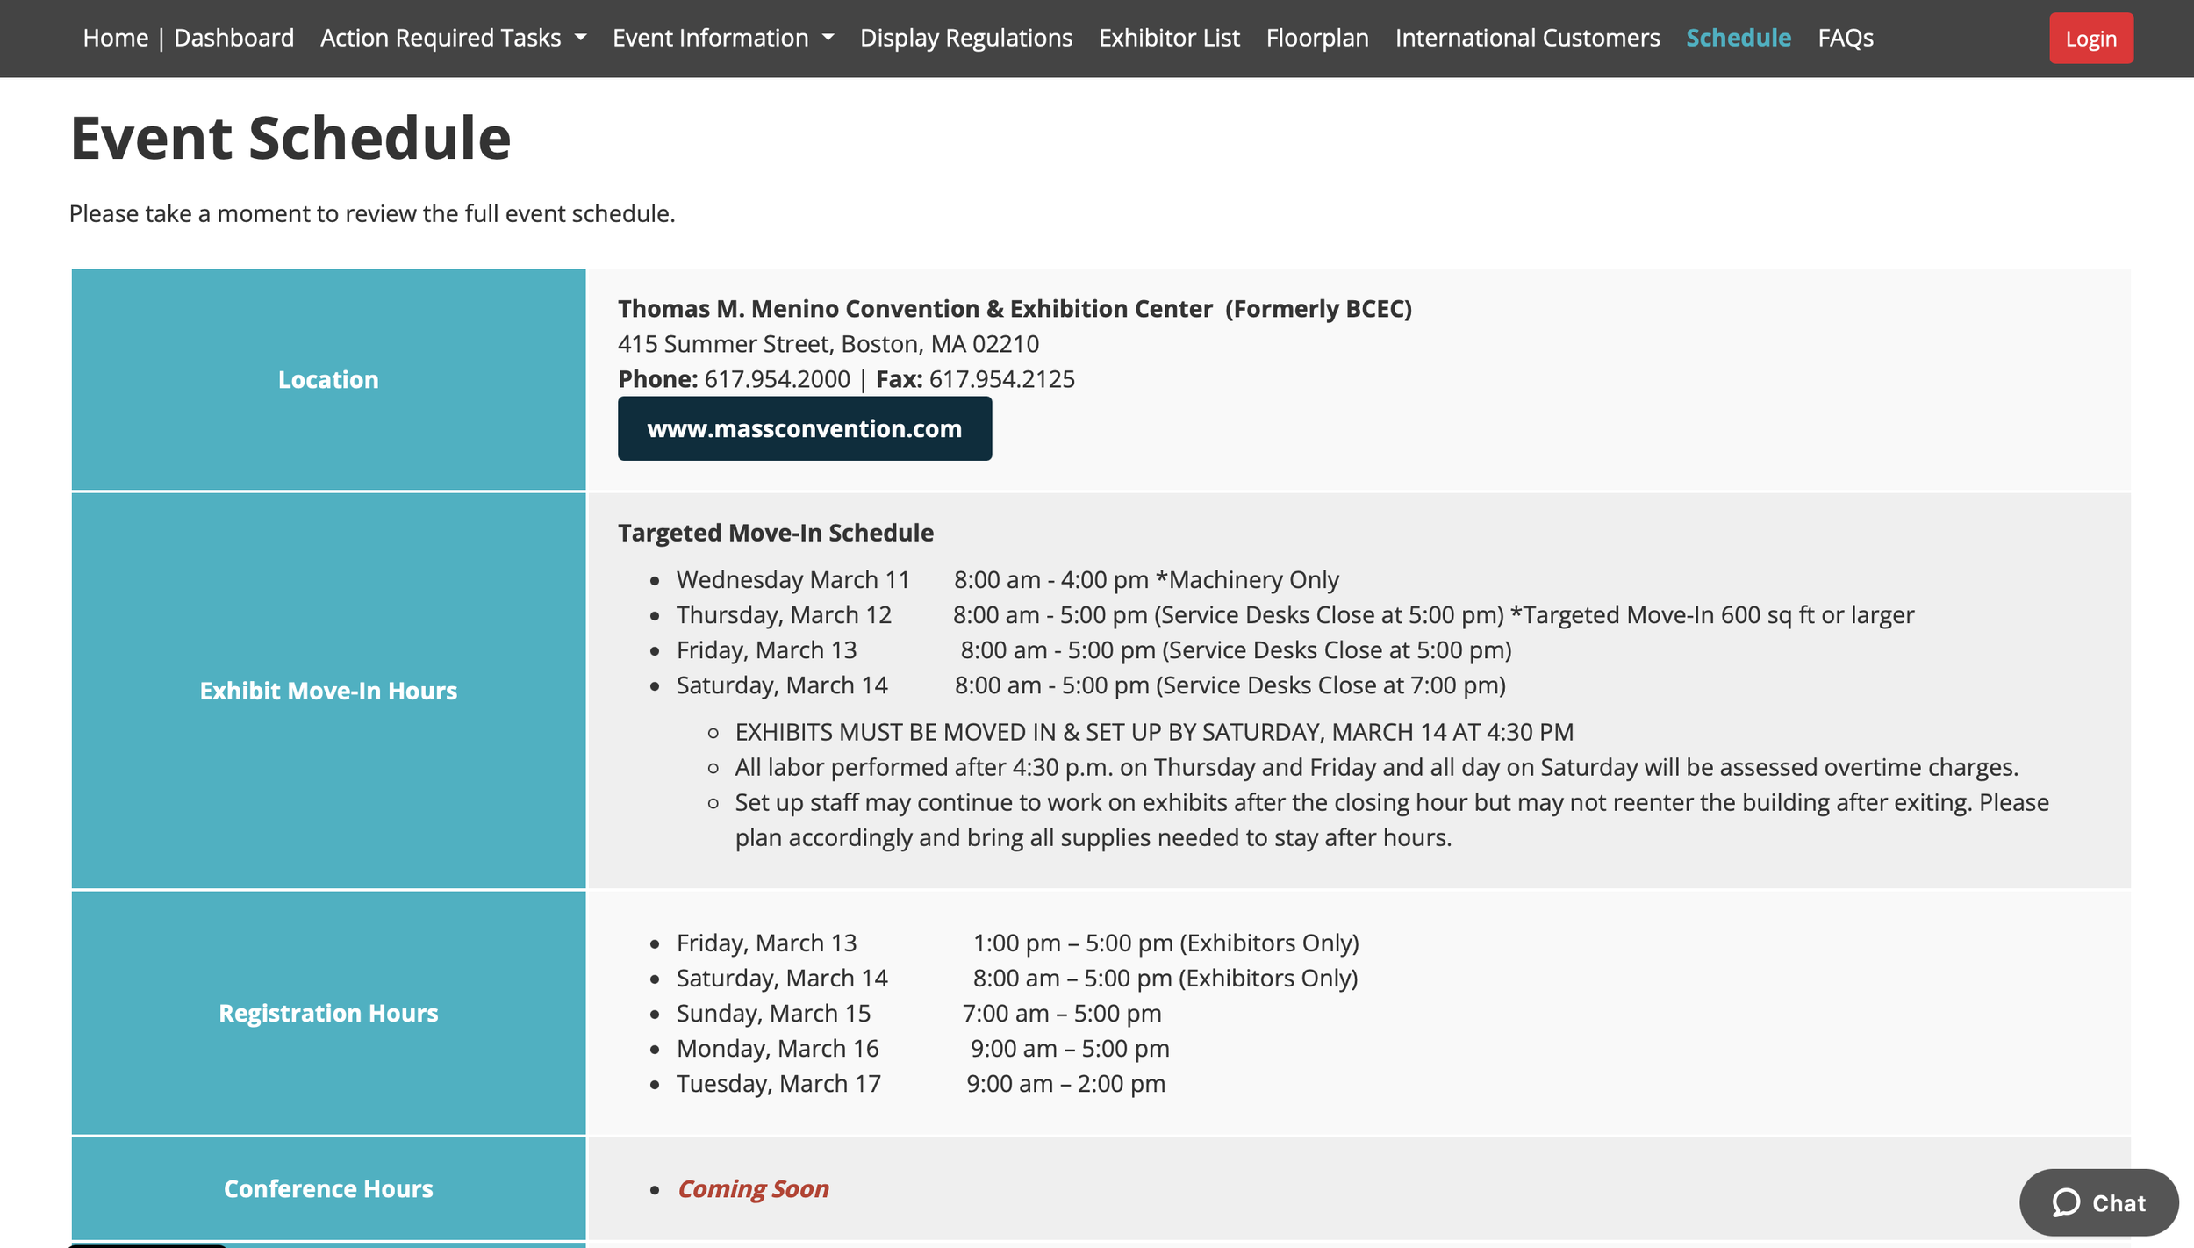Expand the Action Required Tasks dropdown
The width and height of the screenshot is (2194, 1248).
(452, 38)
